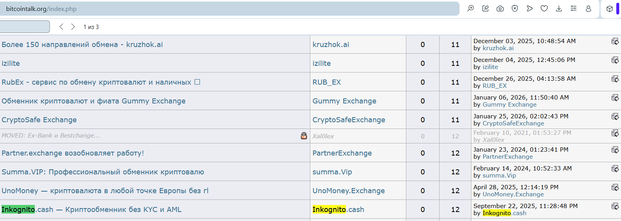Go to previous find match arrow

61,27
